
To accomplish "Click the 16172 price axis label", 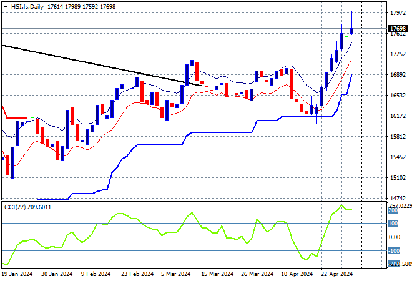I will [x=398, y=116].
